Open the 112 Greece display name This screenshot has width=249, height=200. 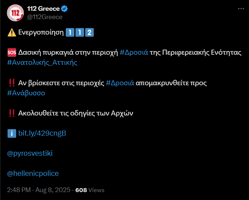[x=43, y=9]
